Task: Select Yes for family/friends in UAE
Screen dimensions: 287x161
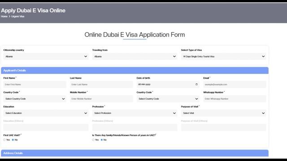Action: click(x=93, y=140)
